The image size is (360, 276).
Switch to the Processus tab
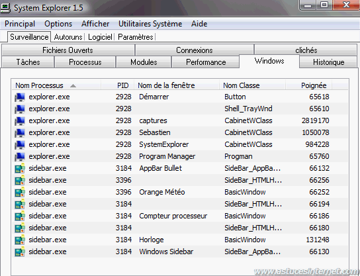pyautogui.click(x=85, y=62)
